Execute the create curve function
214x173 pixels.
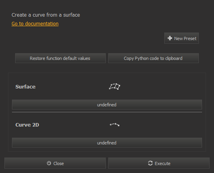click(159, 163)
